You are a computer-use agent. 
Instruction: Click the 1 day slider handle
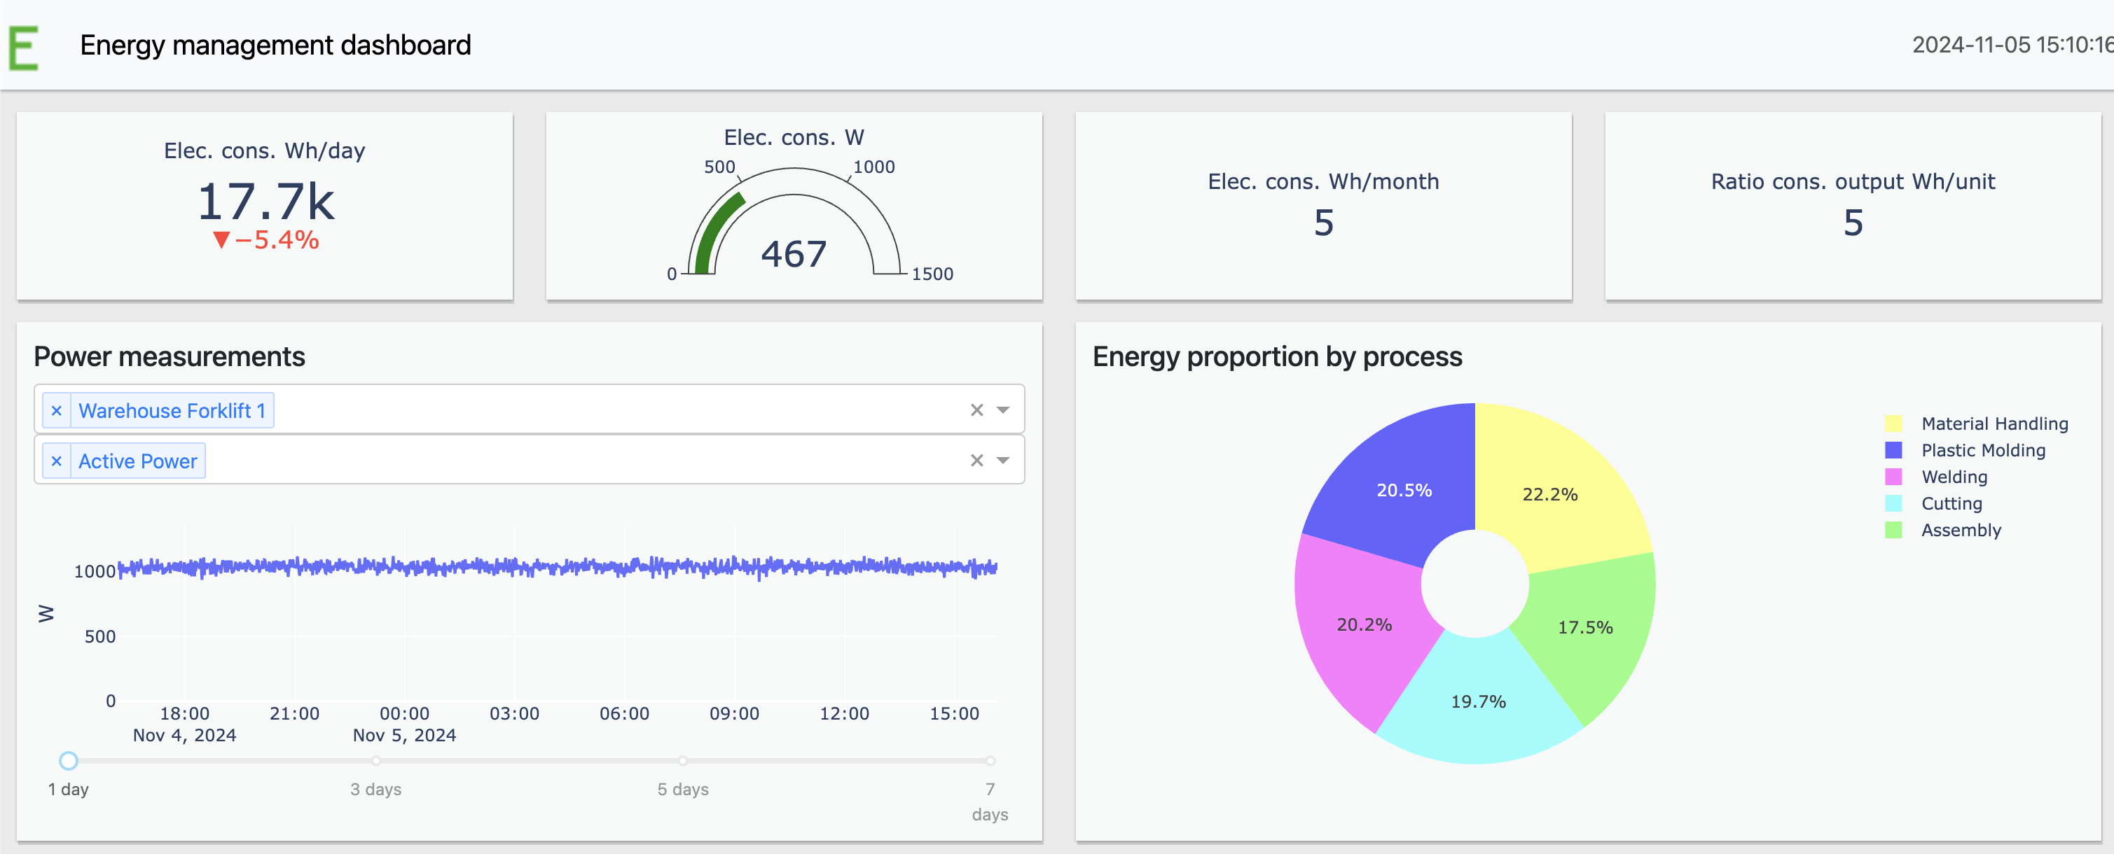click(69, 760)
